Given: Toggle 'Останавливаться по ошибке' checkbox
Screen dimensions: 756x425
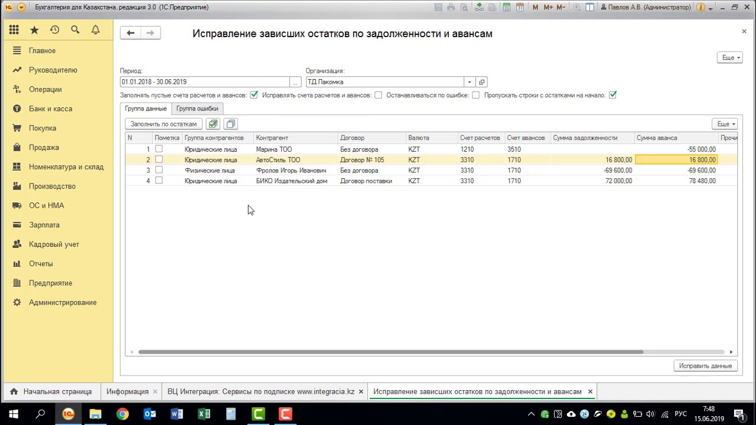Looking at the screenshot, I should click(475, 95).
